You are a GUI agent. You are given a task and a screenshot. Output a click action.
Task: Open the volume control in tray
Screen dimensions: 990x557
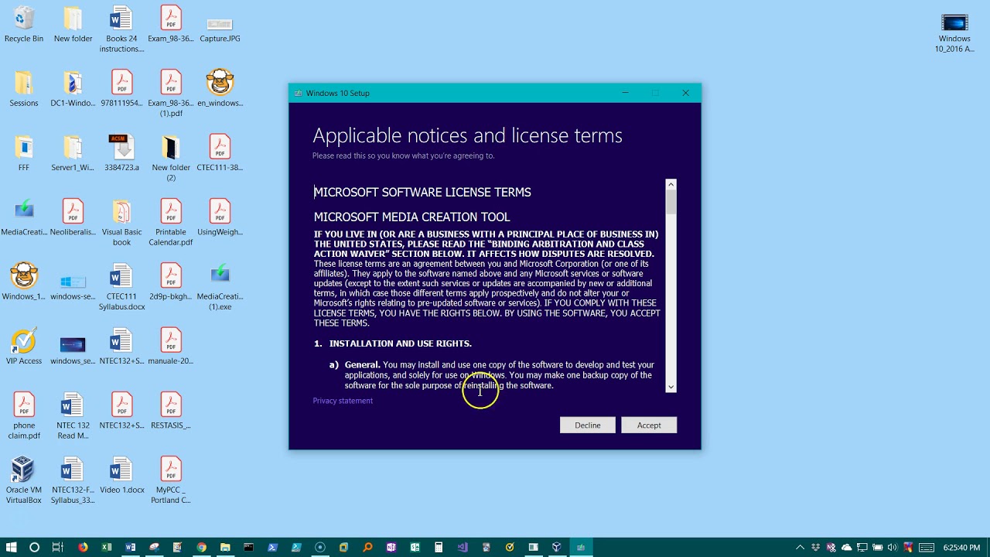click(x=893, y=548)
